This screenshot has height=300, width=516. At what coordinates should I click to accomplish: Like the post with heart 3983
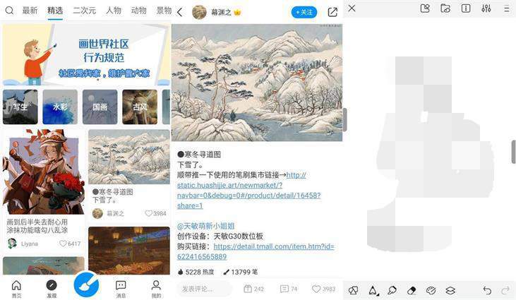click(x=323, y=289)
